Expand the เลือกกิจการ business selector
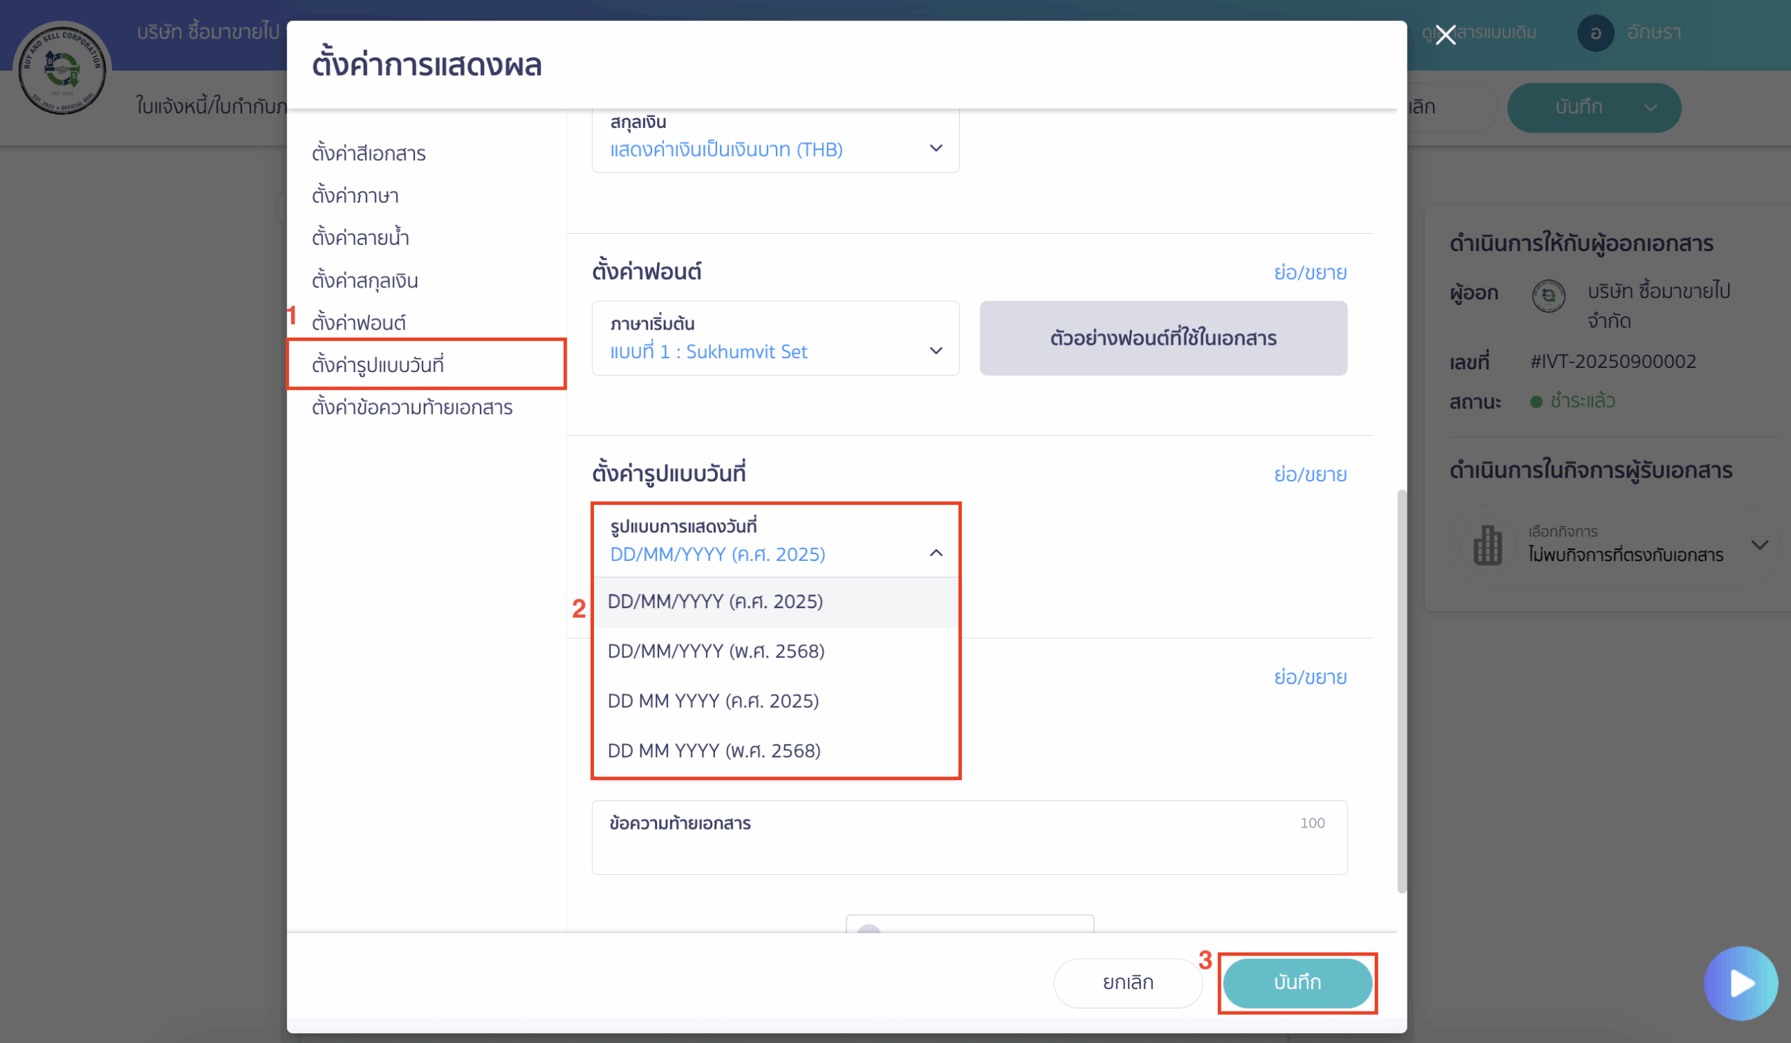The height and width of the screenshot is (1043, 1791). click(1762, 545)
